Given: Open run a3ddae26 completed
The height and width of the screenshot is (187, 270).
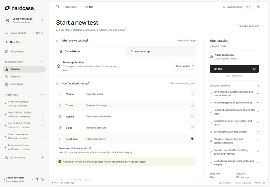Looking at the screenshot, I should point(24,125).
